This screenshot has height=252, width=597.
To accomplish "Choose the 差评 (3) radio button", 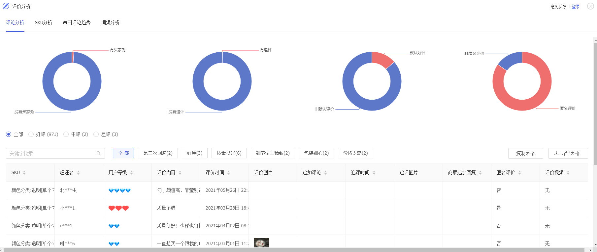I will pos(96,134).
